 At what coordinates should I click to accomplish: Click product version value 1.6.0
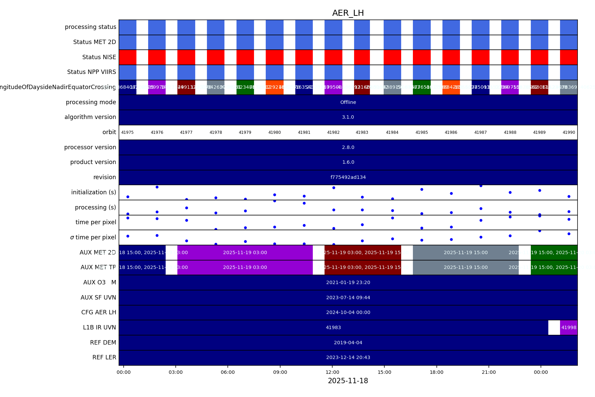(x=348, y=162)
